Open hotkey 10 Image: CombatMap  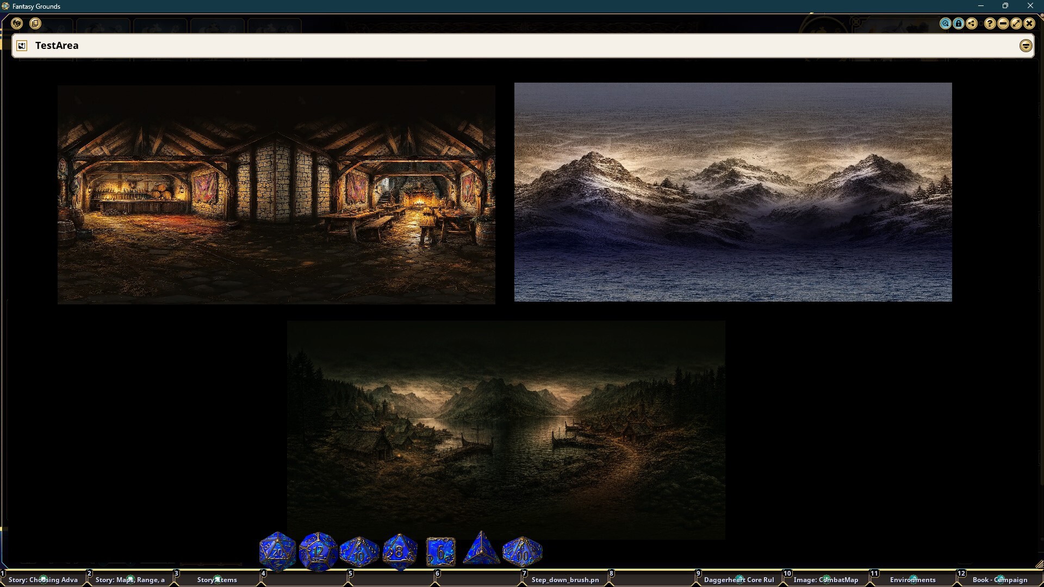826,579
